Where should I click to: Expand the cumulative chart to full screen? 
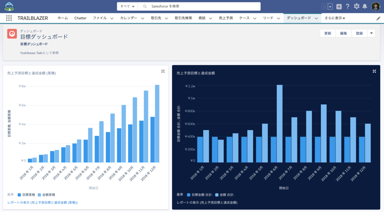click(x=163, y=71)
